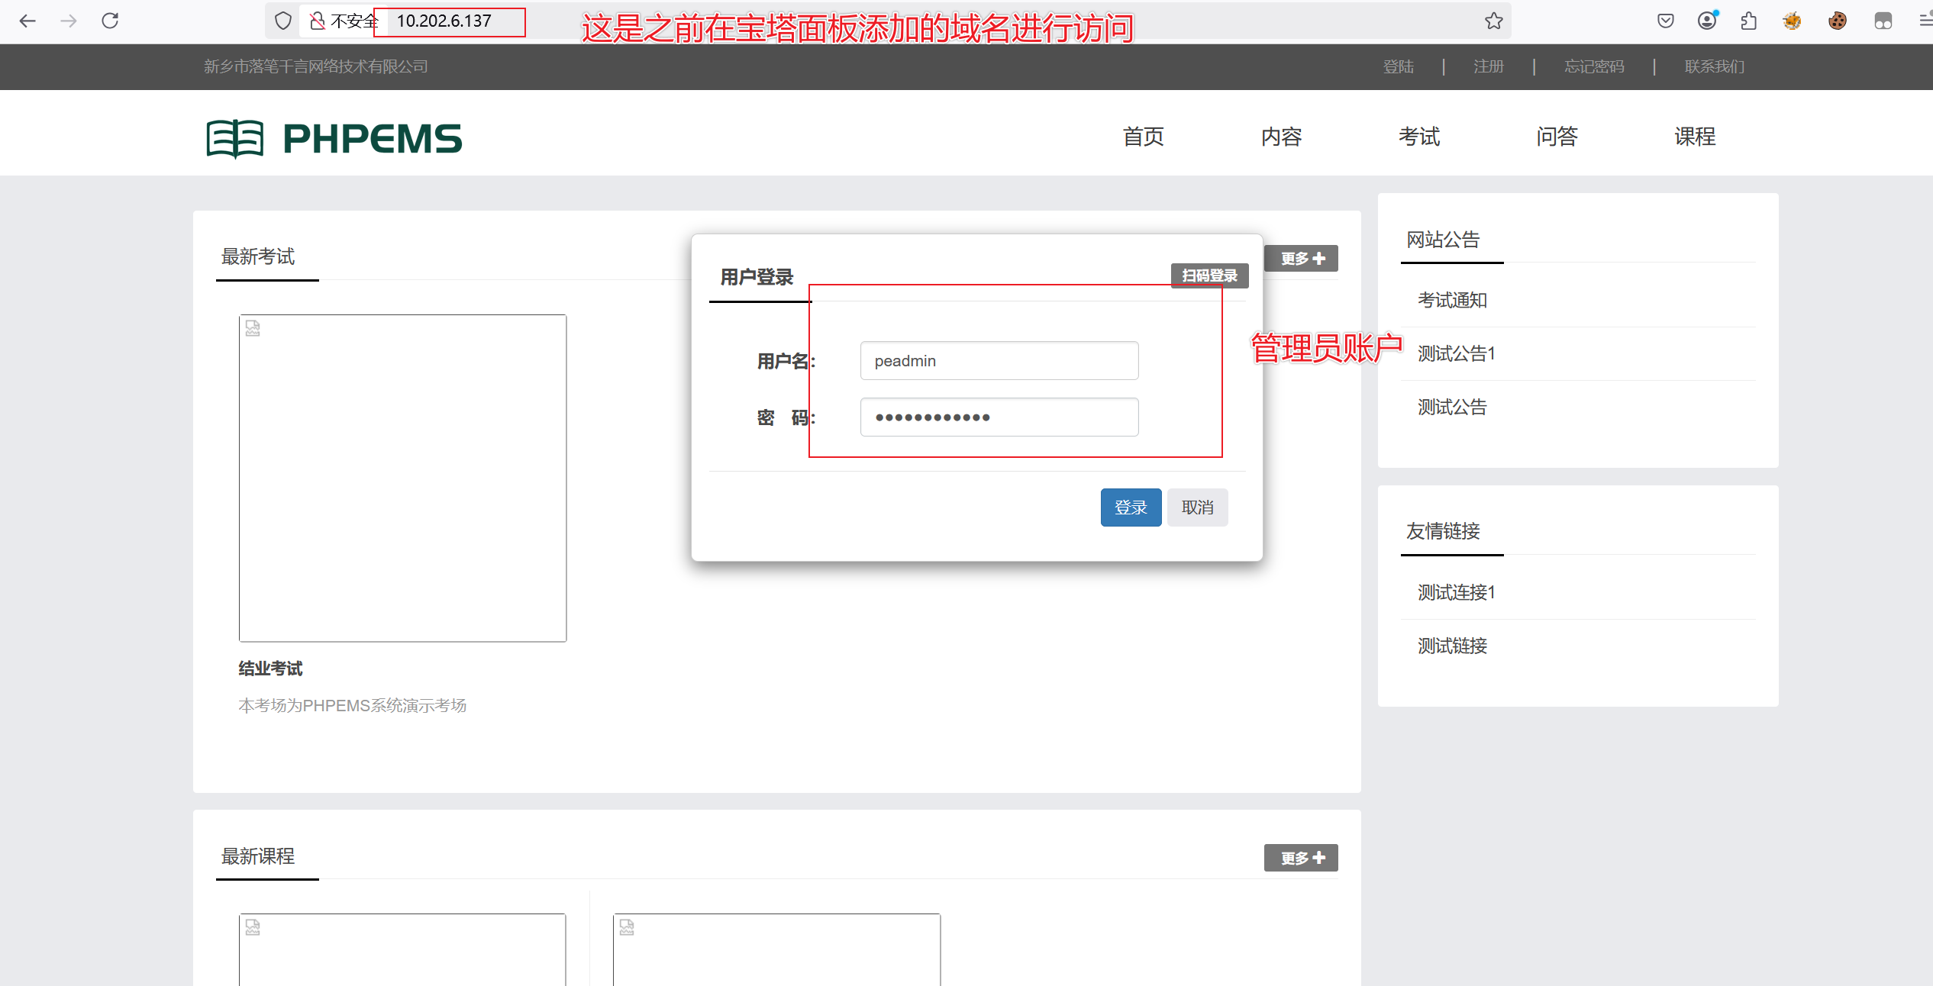Switch to 扫码登录 QR login

(x=1209, y=275)
